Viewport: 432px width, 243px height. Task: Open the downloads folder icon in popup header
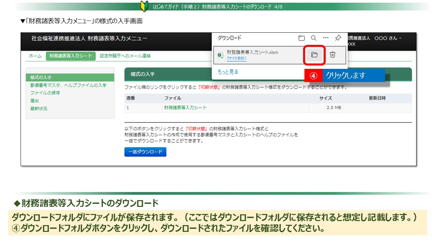click(301, 38)
